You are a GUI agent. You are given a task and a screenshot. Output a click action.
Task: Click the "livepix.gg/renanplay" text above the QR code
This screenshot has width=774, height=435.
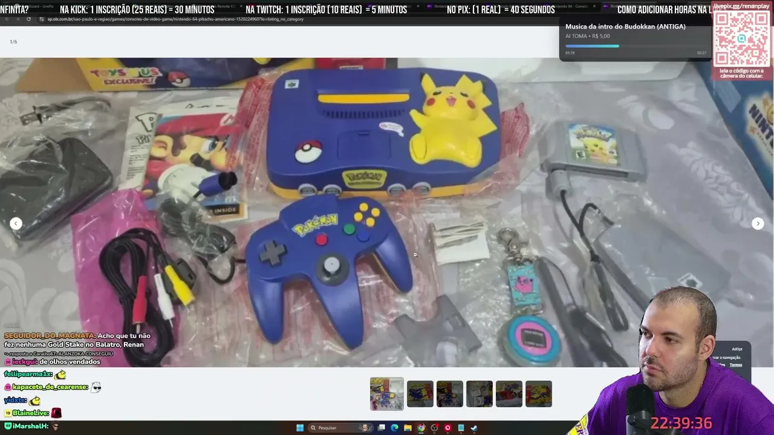[741, 6]
